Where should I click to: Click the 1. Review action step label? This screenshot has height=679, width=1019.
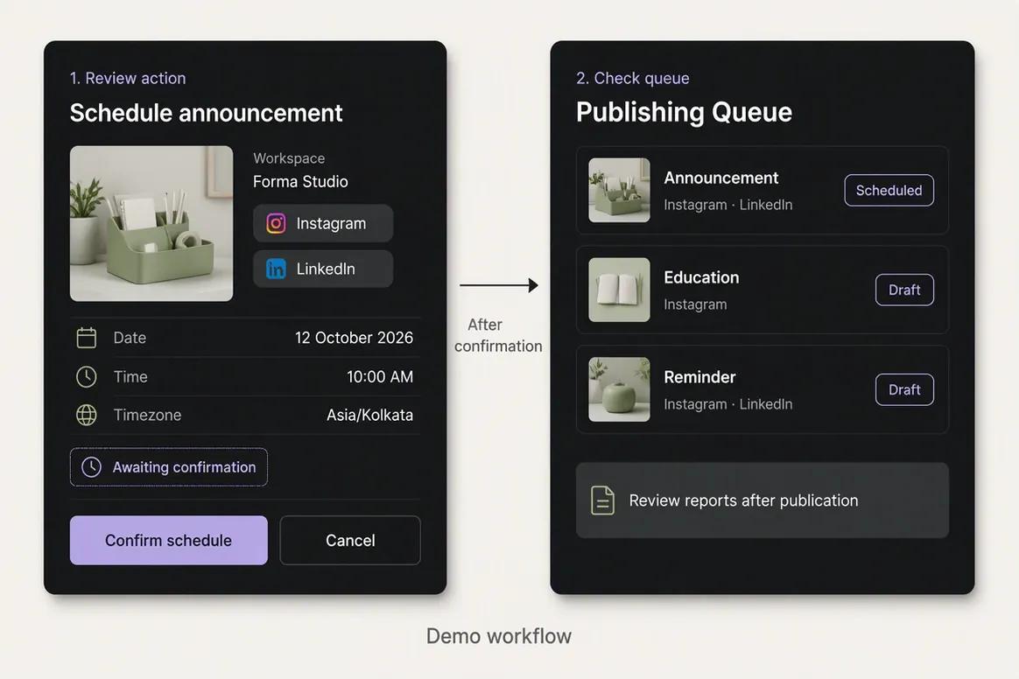coord(128,79)
